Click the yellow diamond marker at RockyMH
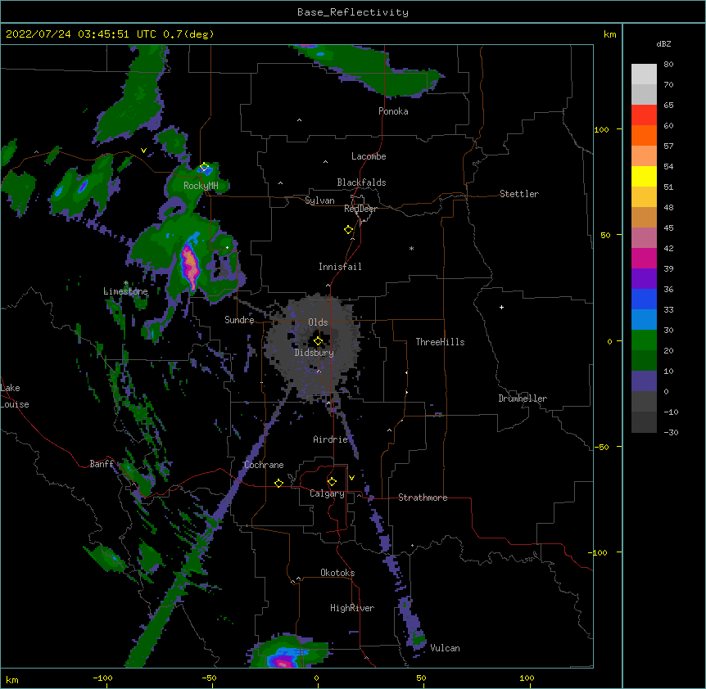The image size is (706, 689). click(x=205, y=167)
